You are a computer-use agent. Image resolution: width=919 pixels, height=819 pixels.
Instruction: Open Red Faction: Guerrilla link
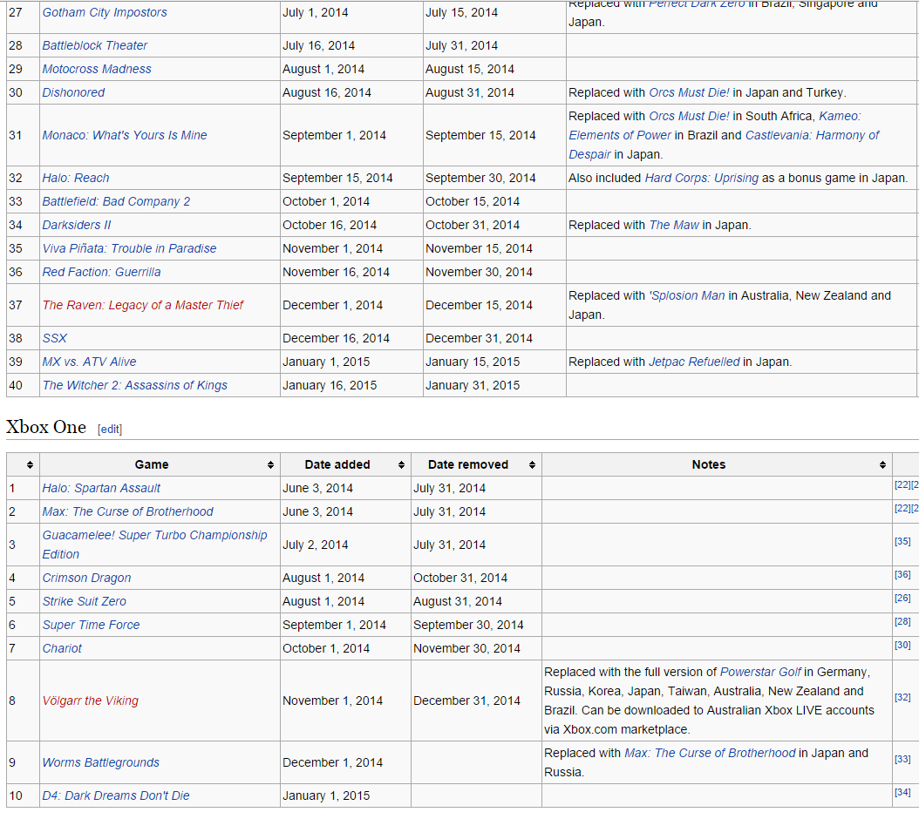click(x=101, y=272)
